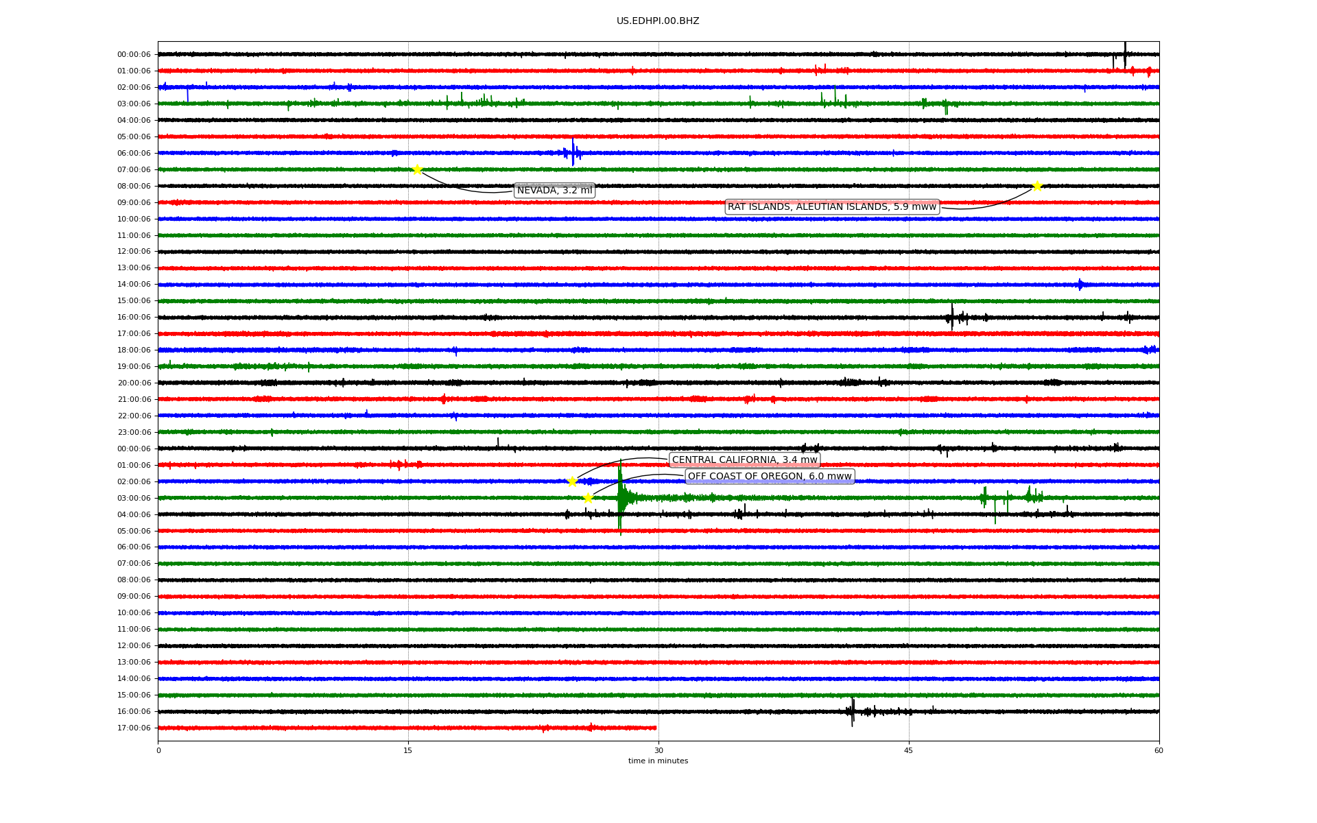Click the RAT ISLANDS 5.9 mww label

(831, 207)
